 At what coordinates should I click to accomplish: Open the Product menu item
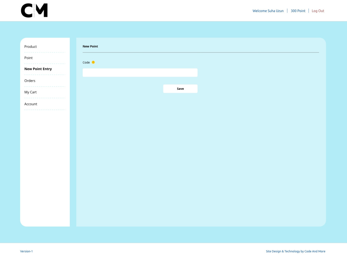[31, 47]
